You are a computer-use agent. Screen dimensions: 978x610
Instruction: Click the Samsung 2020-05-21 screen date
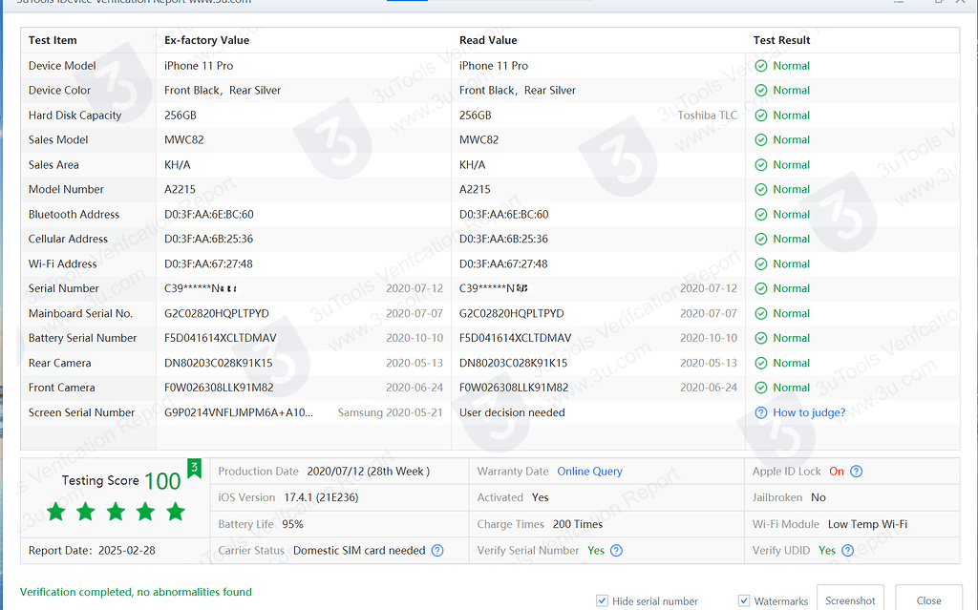tap(391, 413)
